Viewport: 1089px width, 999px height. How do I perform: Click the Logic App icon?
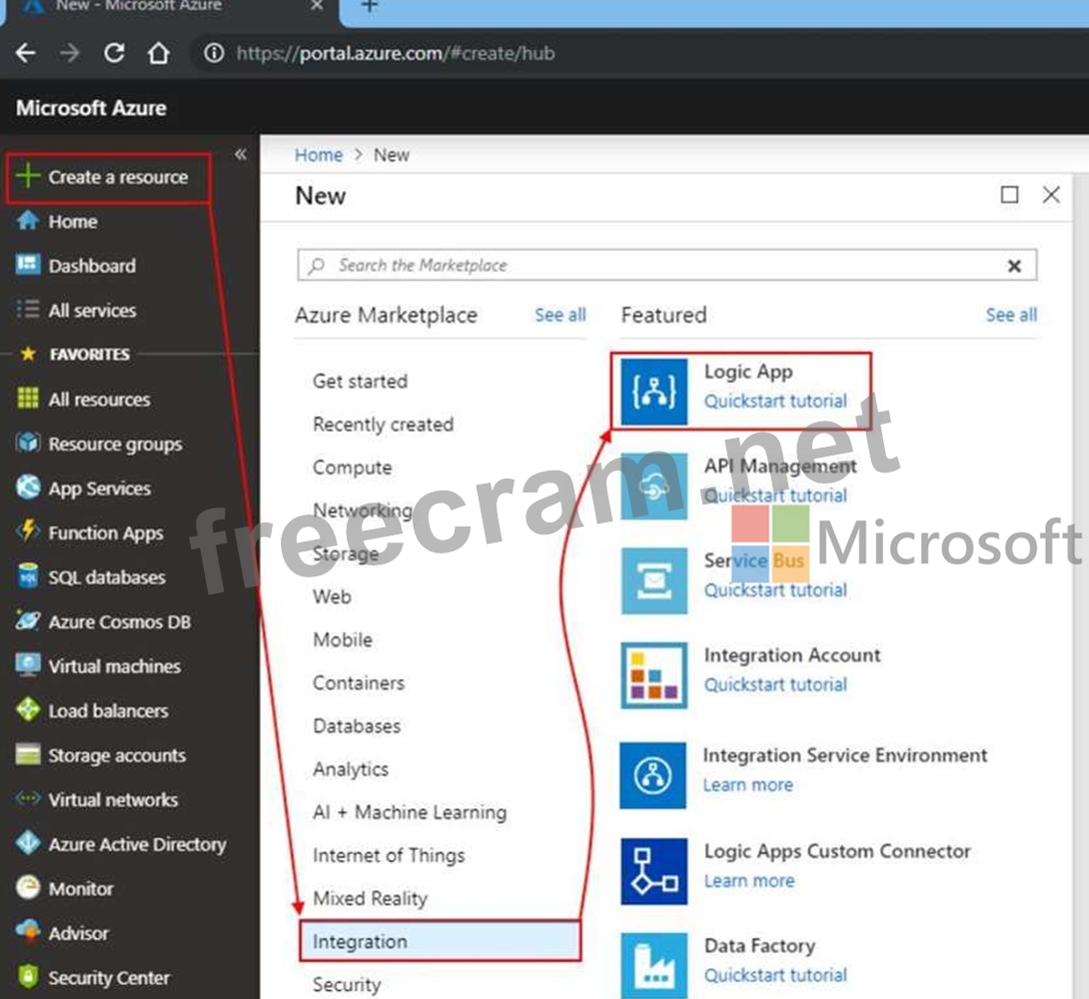653,392
